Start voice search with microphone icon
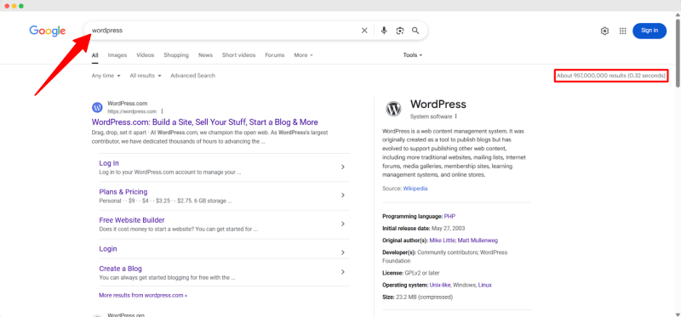 pos(384,31)
